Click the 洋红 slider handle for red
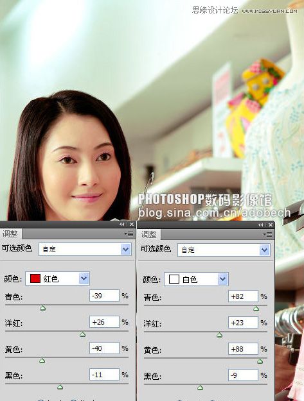 pyautogui.click(x=82, y=334)
